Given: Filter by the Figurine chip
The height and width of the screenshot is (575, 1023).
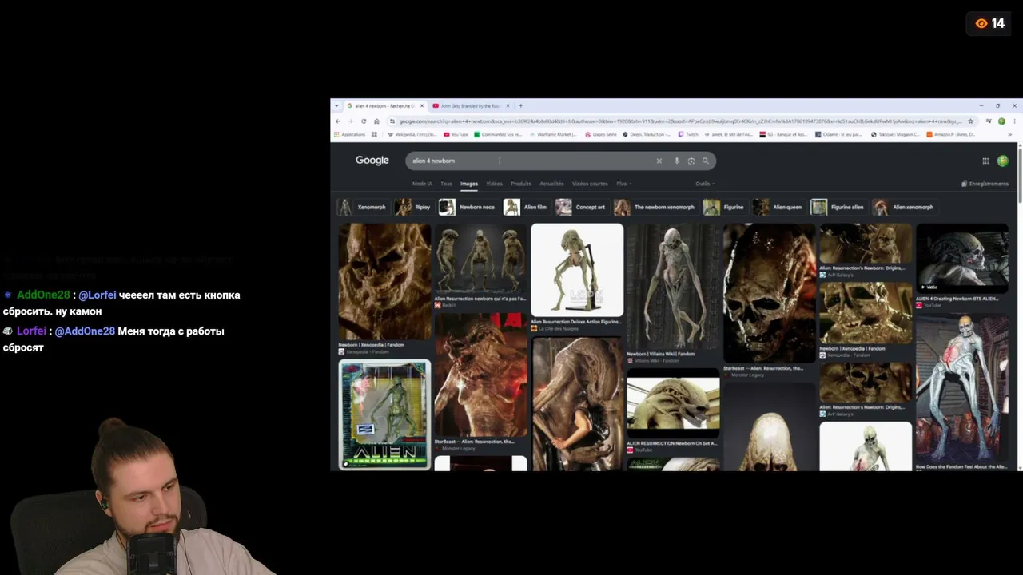Looking at the screenshot, I should click(x=724, y=207).
